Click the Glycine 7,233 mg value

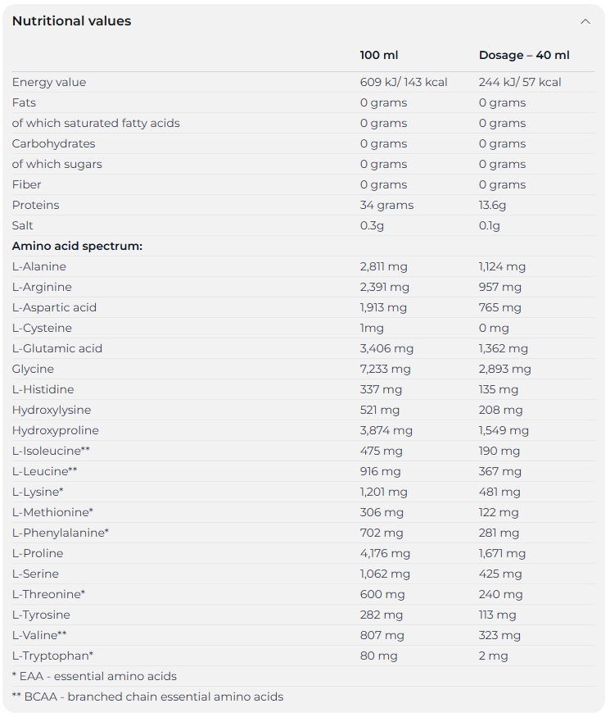386,369
